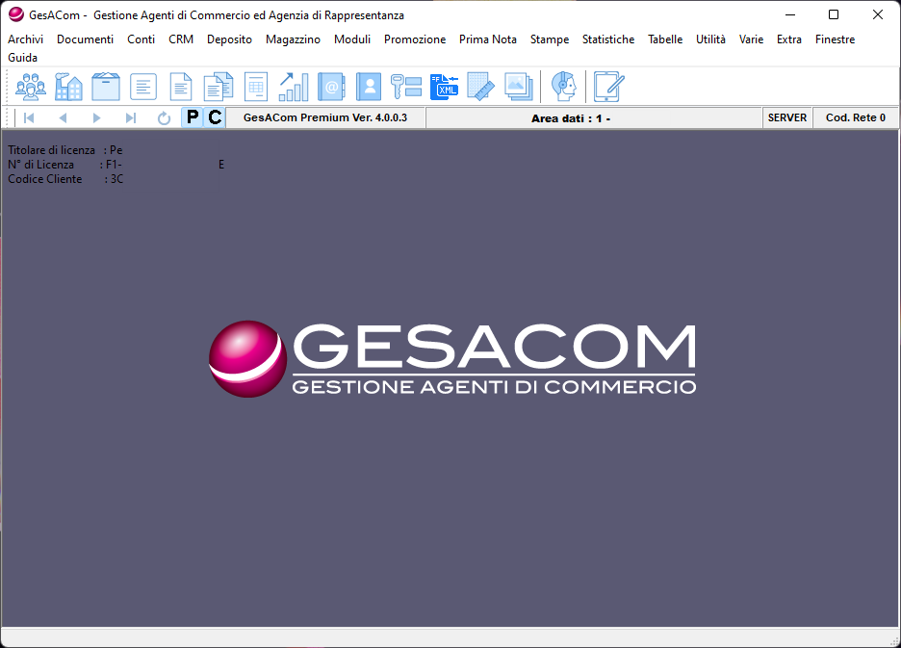This screenshot has width=901, height=648.
Task: Go to the previous record arrow
Action: (64, 117)
